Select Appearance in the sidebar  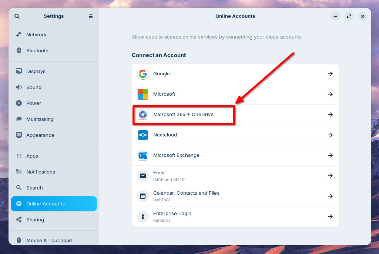(x=54, y=135)
